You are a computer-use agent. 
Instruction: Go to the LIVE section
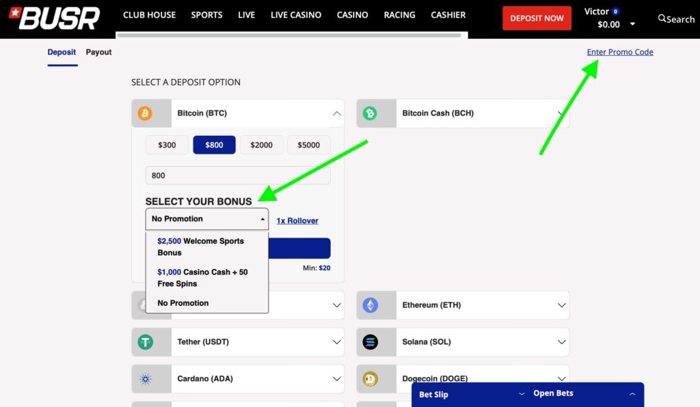point(246,15)
